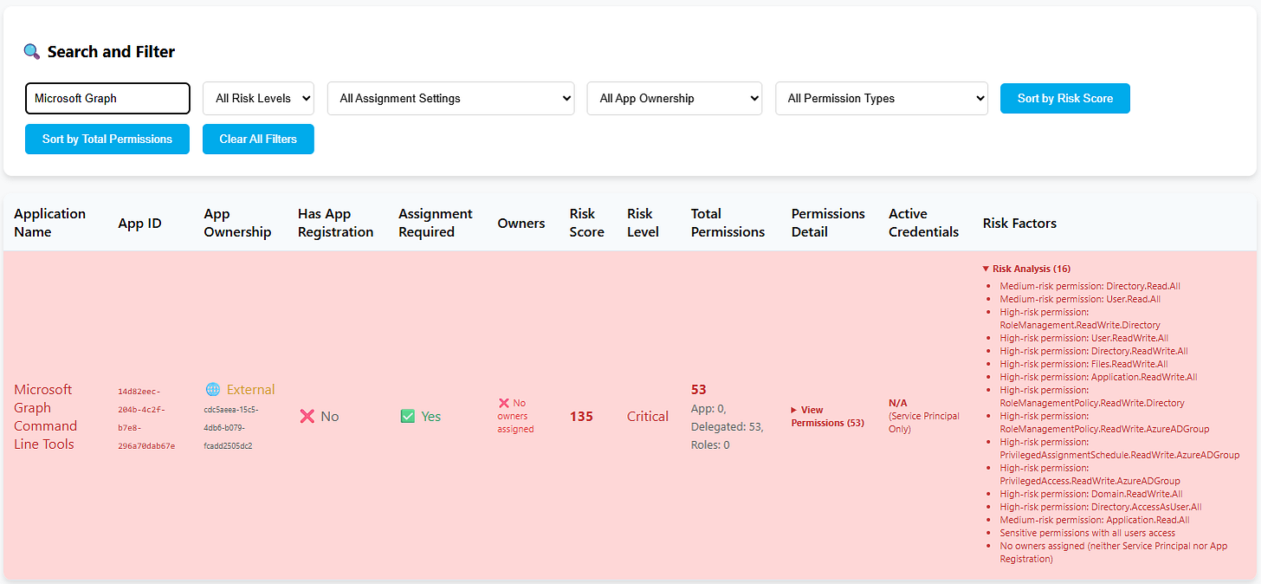Image resolution: width=1261 pixels, height=584 pixels.
Task: Click the red X icon beside No
Action: [x=307, y=416]
